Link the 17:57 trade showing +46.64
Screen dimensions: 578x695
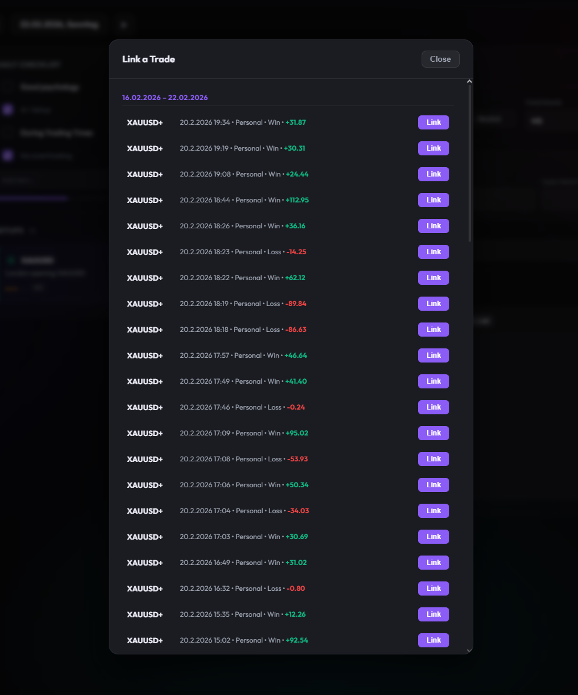(433, 355)
